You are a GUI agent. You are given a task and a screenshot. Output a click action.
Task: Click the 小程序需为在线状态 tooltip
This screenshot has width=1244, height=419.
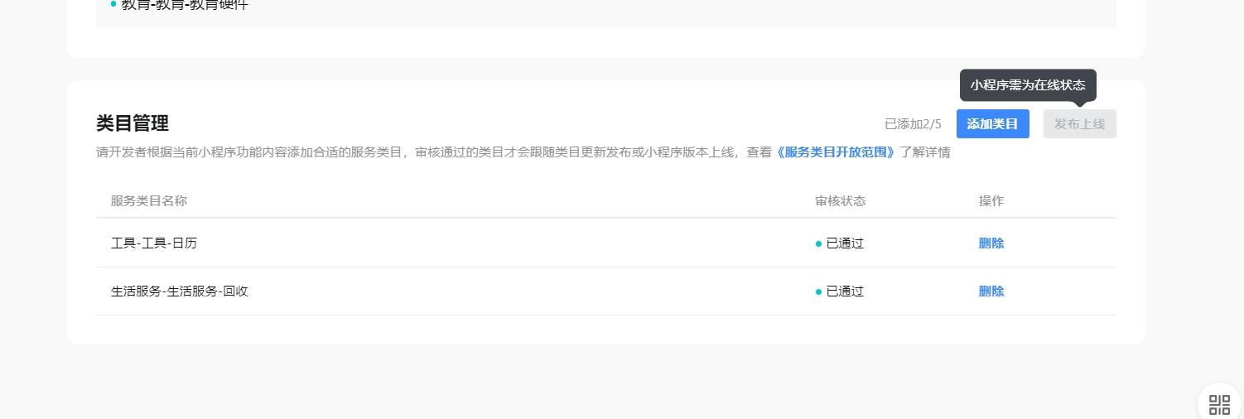(1027, 84)
